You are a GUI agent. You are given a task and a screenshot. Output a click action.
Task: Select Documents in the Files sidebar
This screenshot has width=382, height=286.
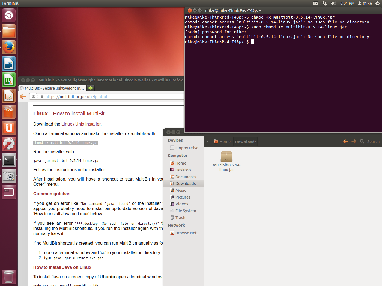click(184, 177)
